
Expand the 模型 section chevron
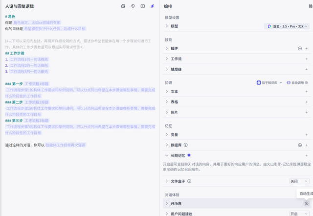[167, 26]
